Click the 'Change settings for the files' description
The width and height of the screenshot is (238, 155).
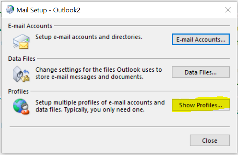[99, 73]
